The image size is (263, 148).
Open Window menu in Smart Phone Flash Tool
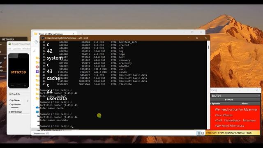[26, 49]
